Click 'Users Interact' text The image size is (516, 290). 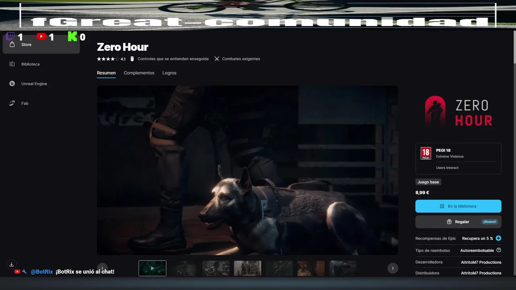coord(447,168)
